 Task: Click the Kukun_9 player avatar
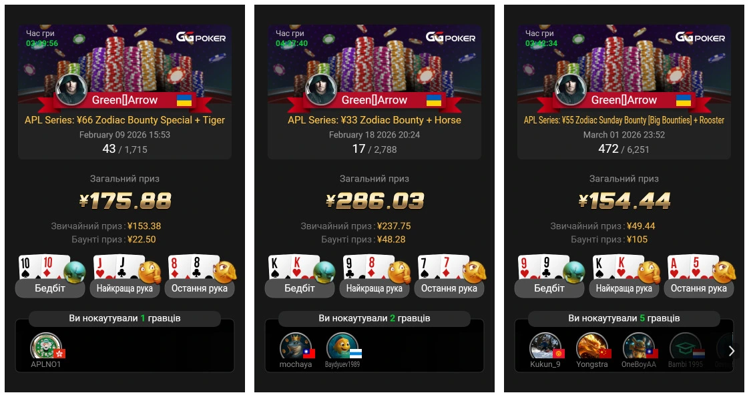[x=545, y=346]
